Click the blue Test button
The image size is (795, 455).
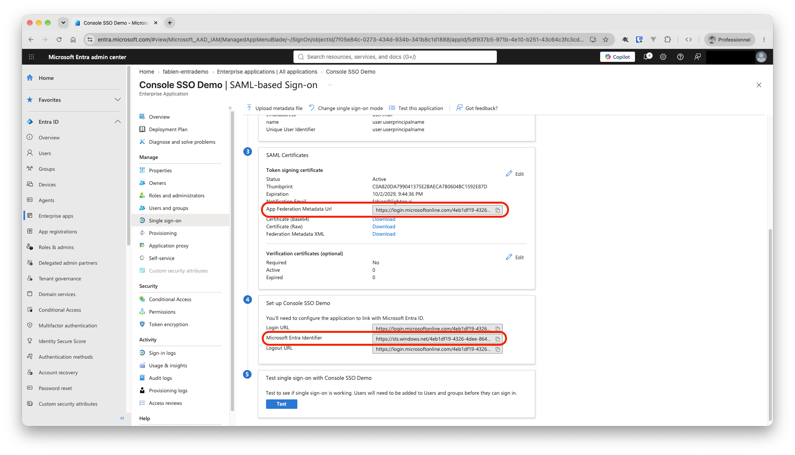tap(282, 404)
